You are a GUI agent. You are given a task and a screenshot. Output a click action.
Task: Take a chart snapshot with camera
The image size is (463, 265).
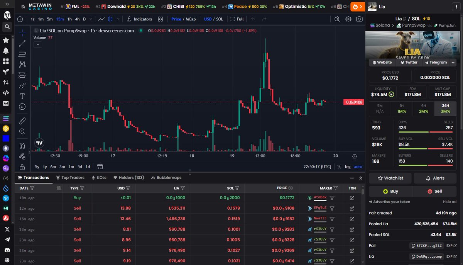[x=359, y=19]
